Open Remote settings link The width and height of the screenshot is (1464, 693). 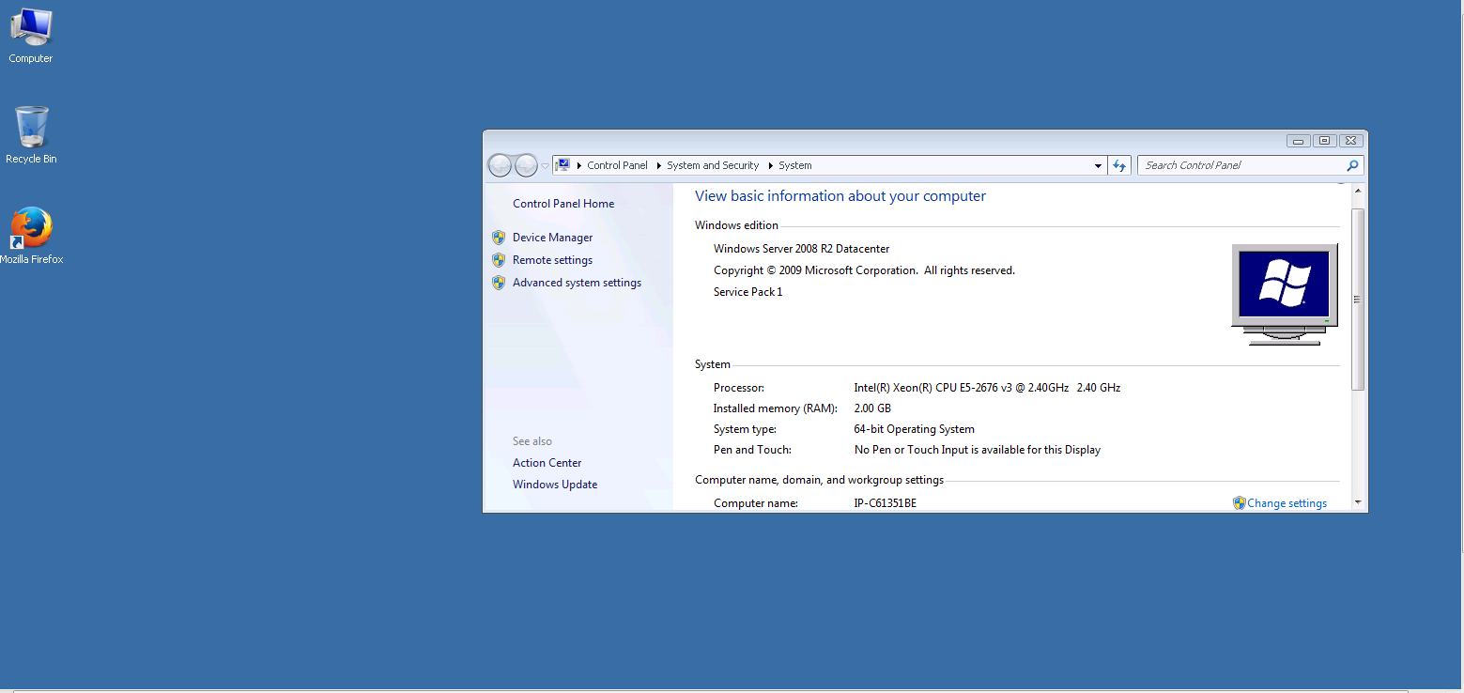point(552,260)
